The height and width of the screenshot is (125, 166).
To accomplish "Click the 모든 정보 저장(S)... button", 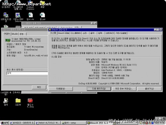I will [124, 89].
